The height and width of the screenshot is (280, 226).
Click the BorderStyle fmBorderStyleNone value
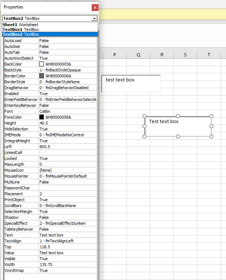click(68, 82)
